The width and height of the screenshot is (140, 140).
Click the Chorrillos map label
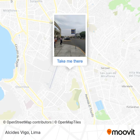coord(22,87)
